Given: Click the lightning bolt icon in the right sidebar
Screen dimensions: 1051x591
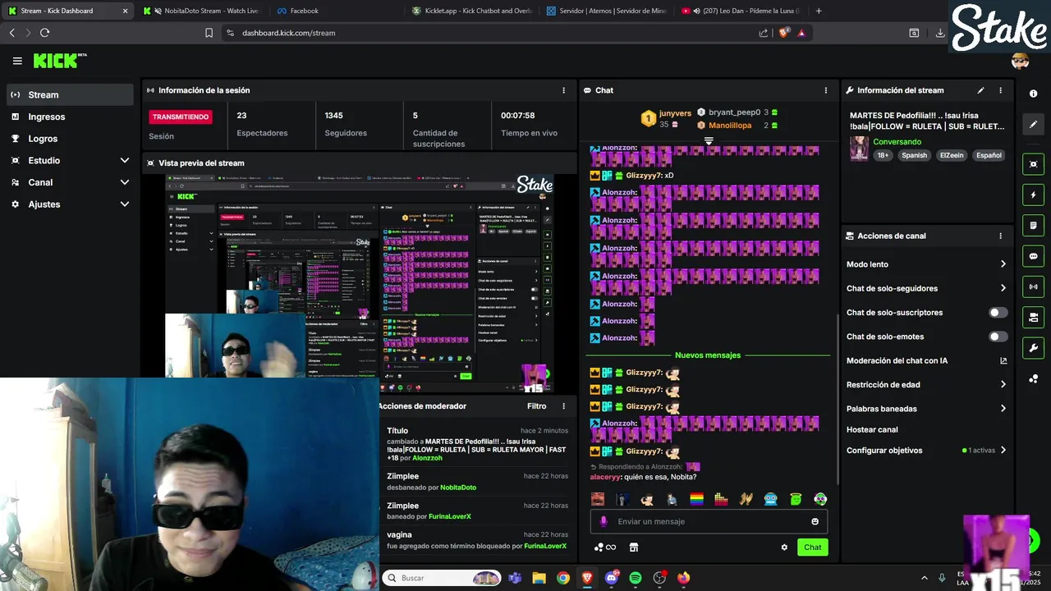Looking at the screenshot, I should [1033, 195].
